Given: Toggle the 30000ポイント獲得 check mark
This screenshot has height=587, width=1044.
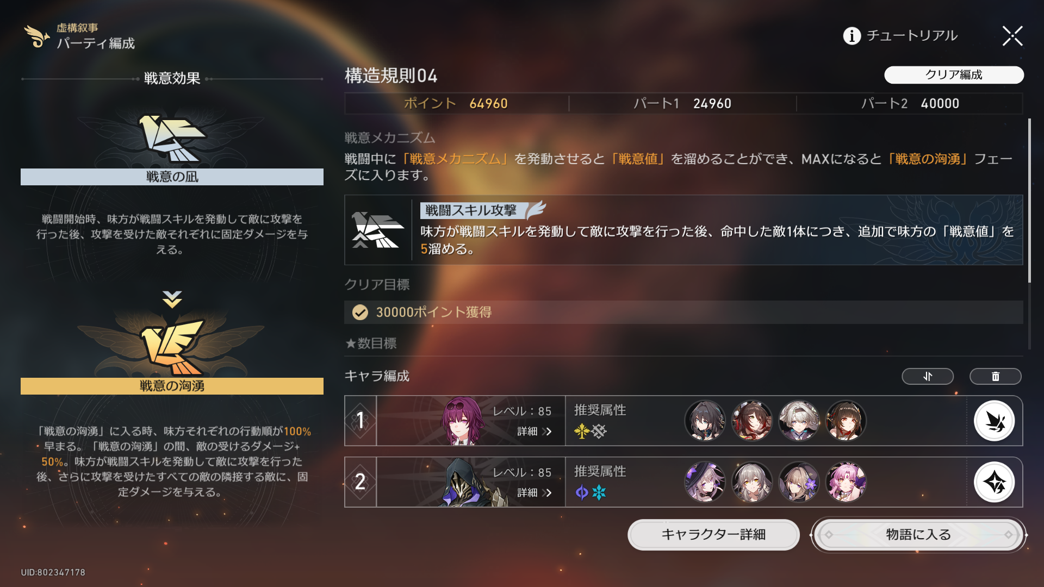Looking at the screenshot, I should pos(360,312).
